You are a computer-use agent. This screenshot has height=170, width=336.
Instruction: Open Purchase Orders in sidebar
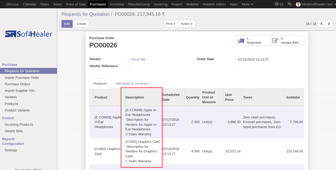[x=17, y=84]
